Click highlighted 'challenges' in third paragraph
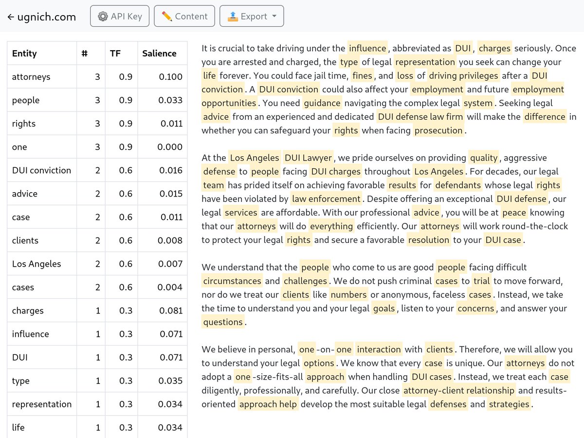Viewport: 584px width, 438px height. tap(305, 281)
